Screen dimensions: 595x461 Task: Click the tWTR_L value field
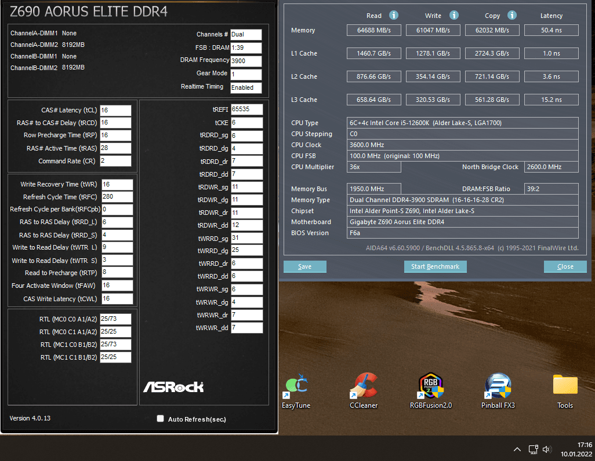point(117,247)
